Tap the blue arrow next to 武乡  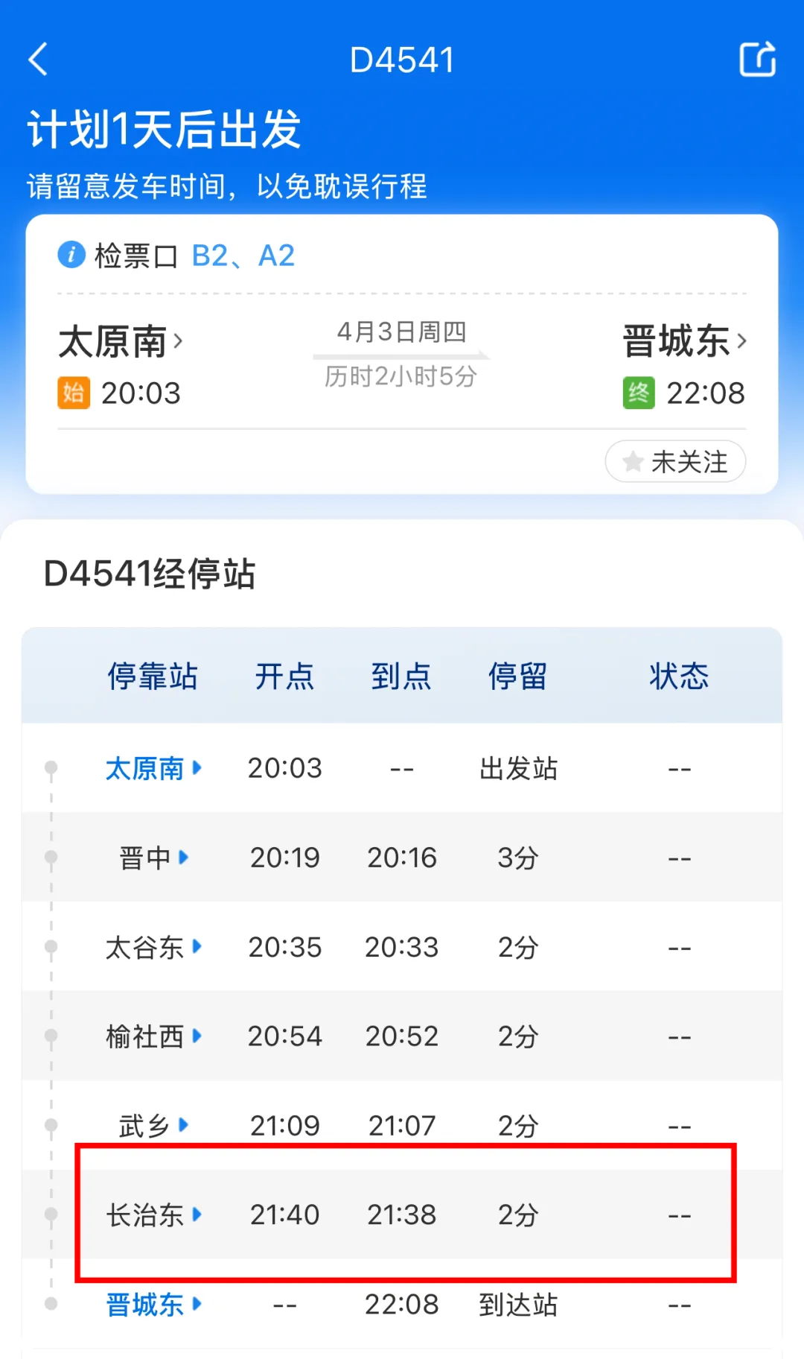pos(184,1124)
